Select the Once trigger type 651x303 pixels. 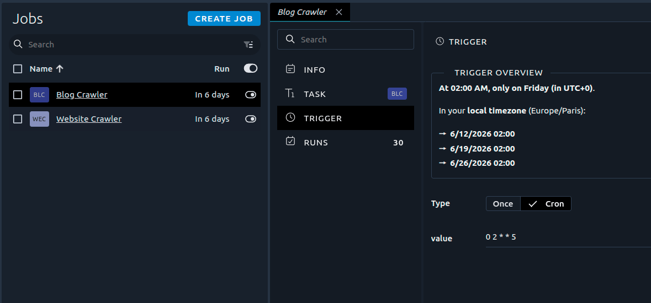tap(503, 204)
